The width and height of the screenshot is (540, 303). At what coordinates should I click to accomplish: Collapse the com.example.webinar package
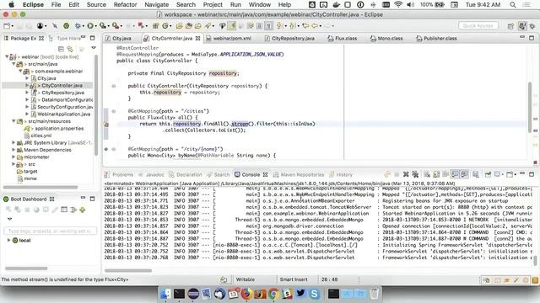click(20, 71)
